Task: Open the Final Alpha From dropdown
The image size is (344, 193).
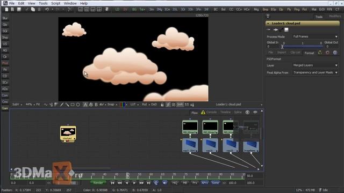Action: 316,72
